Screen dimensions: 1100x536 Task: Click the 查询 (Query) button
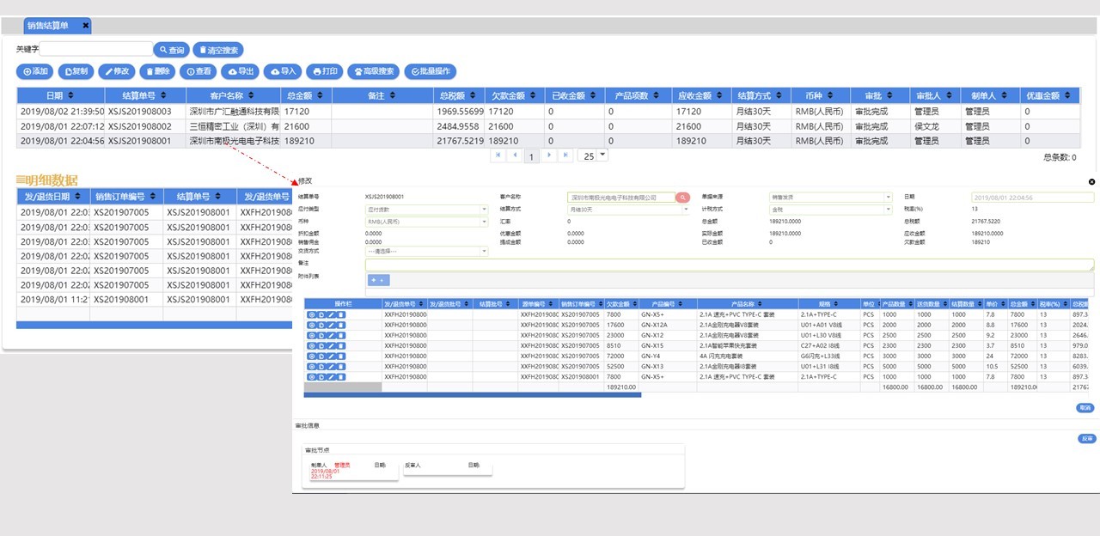170,50
